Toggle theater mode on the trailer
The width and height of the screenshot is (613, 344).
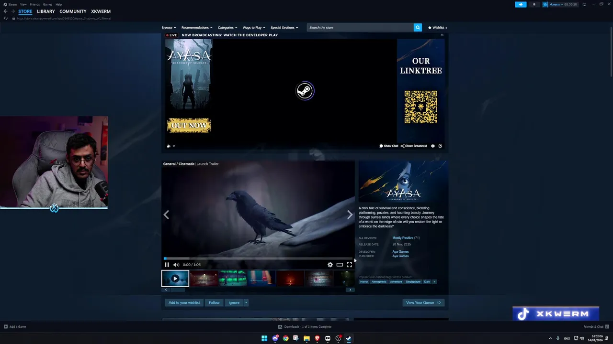click(340, 265)
